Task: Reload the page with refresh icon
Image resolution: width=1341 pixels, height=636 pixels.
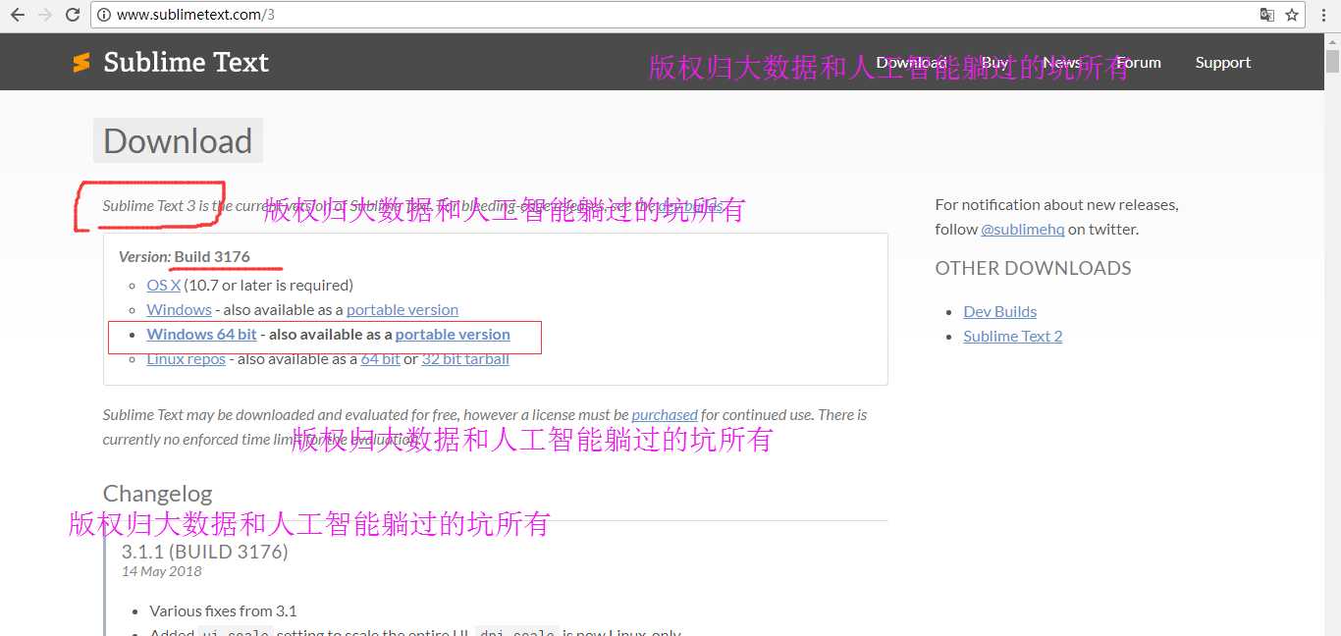Action: coord(73,15)
